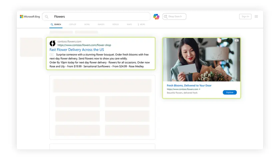
Task: Open the hamburger menu icon
Action: (256, 16)
